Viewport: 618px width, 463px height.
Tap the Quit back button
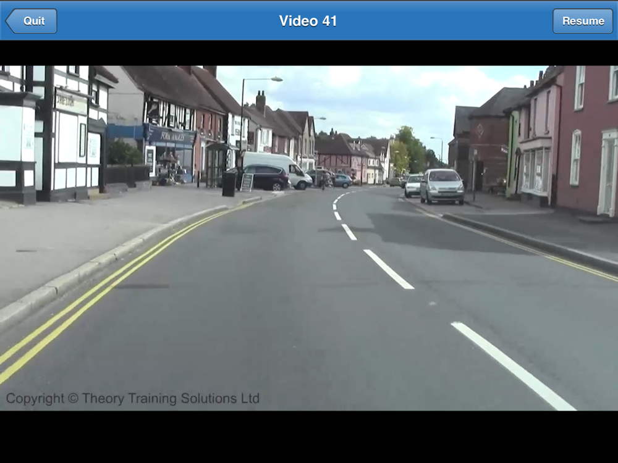point(31,21)
